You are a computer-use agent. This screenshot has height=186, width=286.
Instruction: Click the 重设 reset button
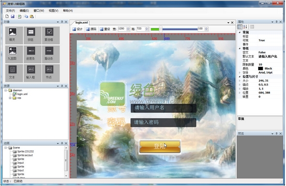(105, 29)
